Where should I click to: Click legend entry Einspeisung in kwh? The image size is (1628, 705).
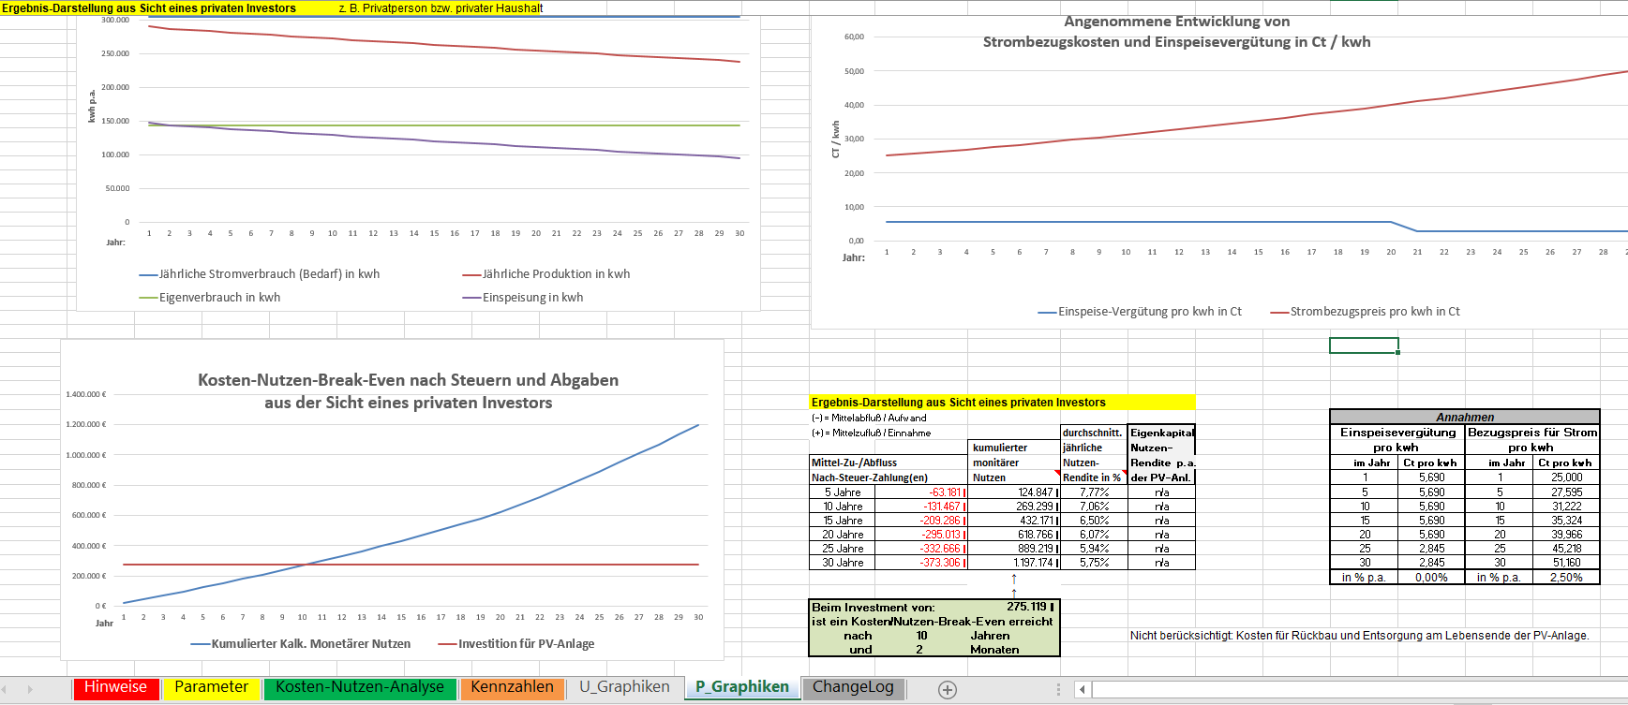pos(531,298)
